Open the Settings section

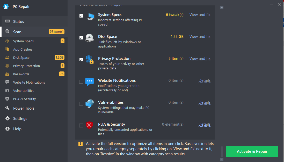(20, 119)
